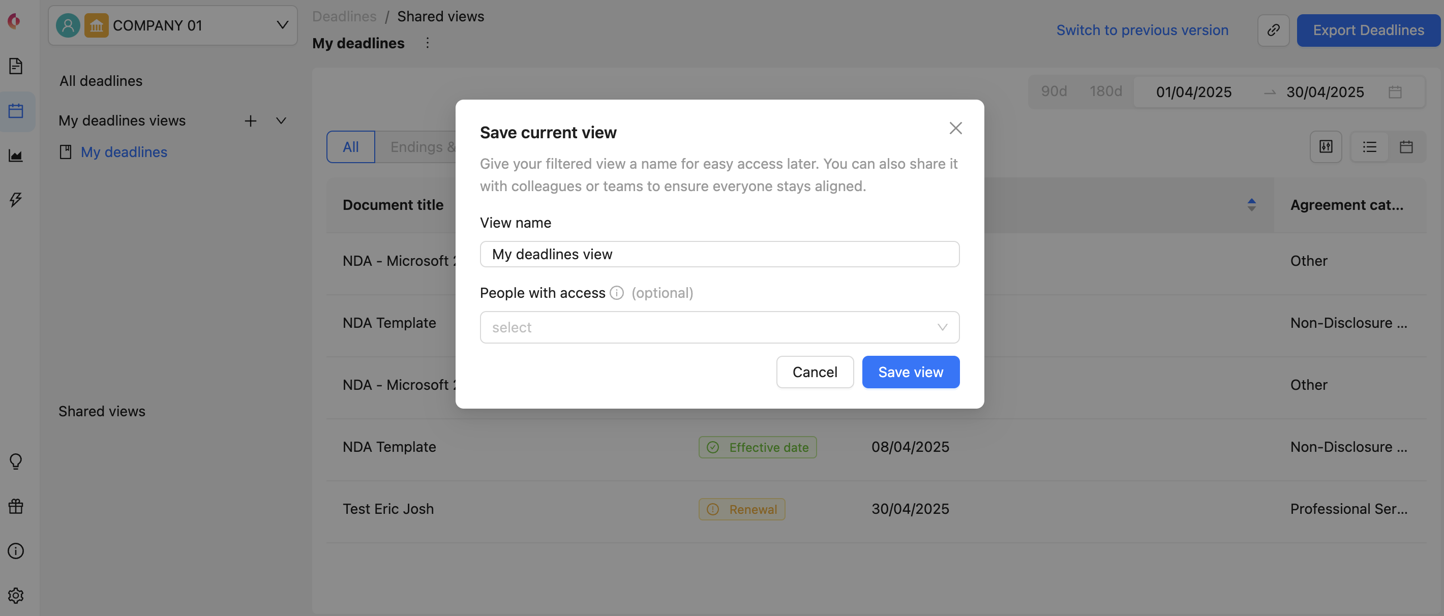Open the analytics chart icon in sidebar

[16, 155]
